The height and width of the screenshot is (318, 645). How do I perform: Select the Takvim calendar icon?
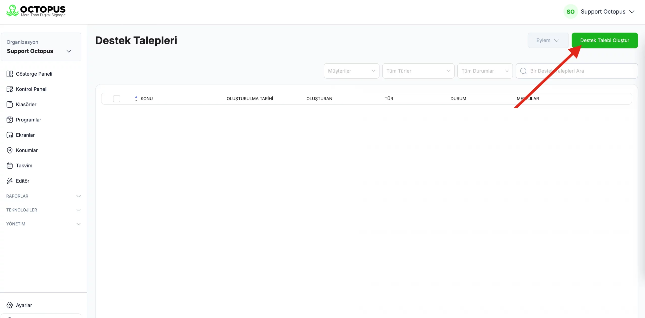coord(10,166)
